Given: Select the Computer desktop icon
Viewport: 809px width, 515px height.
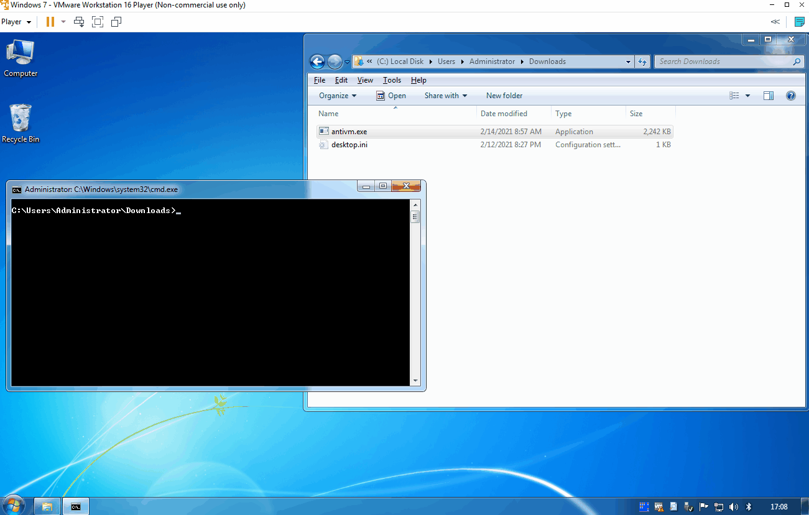Looking at the screenshot, I should click(21, 58).
